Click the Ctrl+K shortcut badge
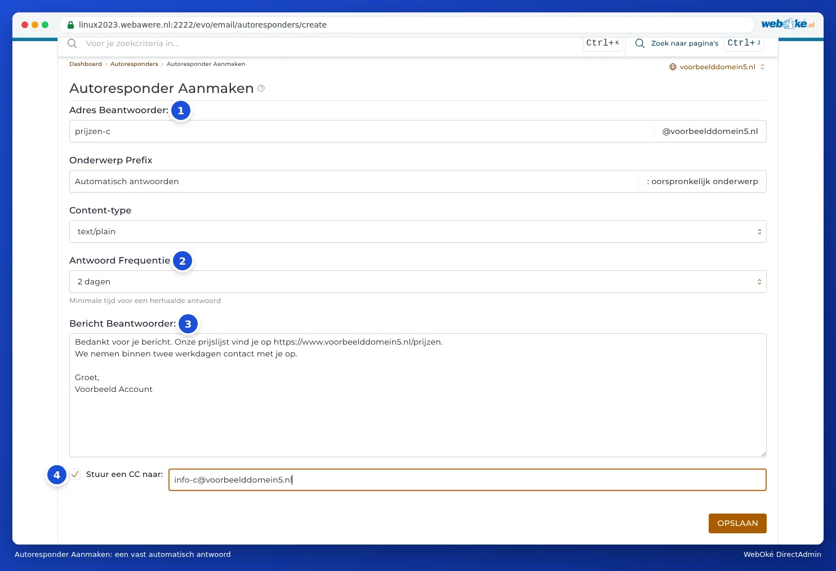The width and height of the screenshot is (836, 571). (x=603, y=43)
